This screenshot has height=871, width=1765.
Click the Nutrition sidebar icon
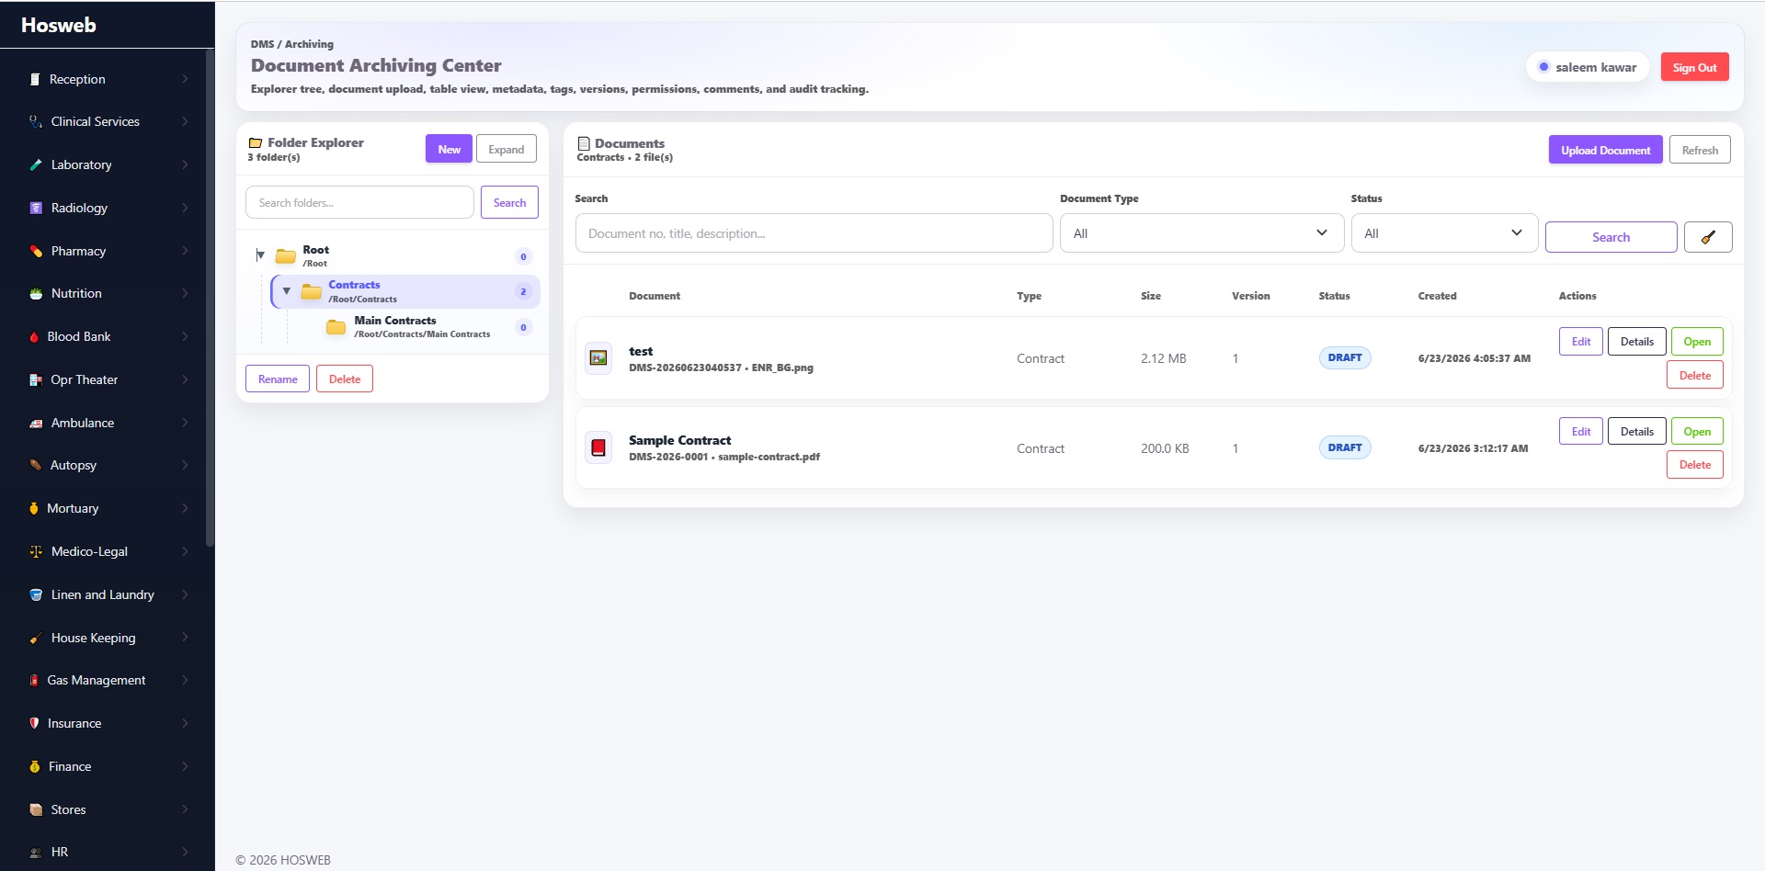coord(36,293)
